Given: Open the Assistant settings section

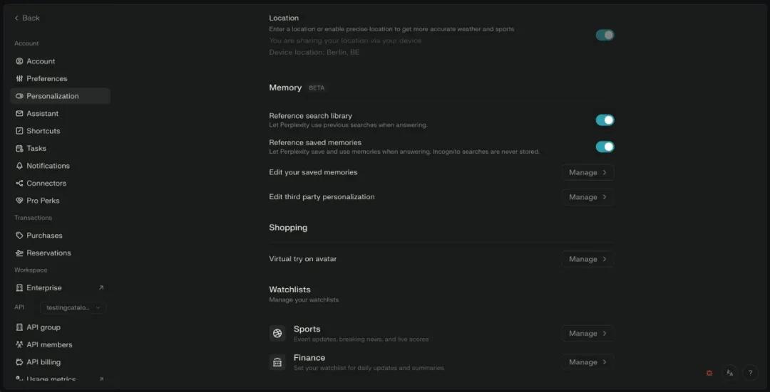Looking at the screenshot, I should (x=42, y=114).
